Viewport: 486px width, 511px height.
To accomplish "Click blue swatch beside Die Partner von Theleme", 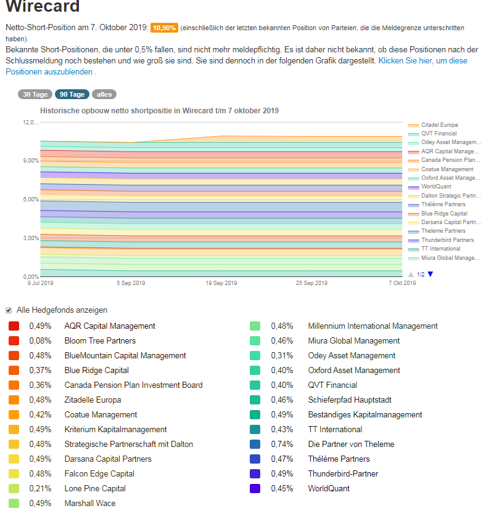I will click(255, 444).
